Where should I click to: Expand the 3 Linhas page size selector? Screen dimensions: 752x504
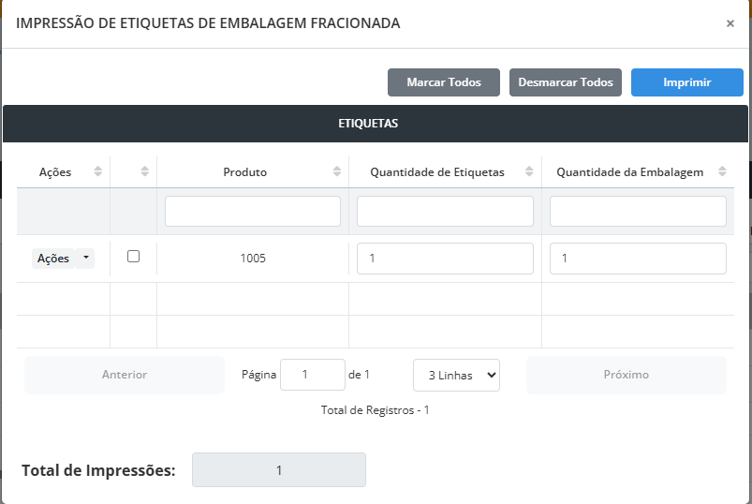pyautogui.click(x=456, y=375)
